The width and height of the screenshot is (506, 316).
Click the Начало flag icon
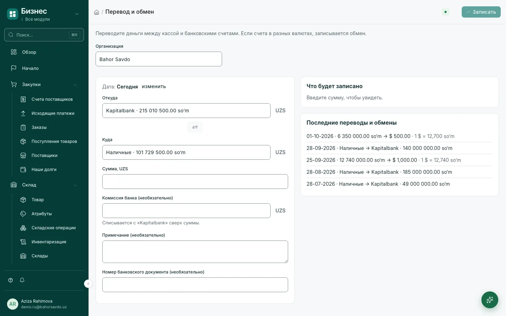(x=14, y=68)
